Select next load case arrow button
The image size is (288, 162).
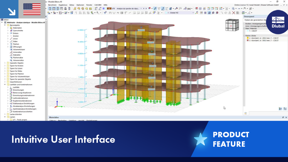146,9
